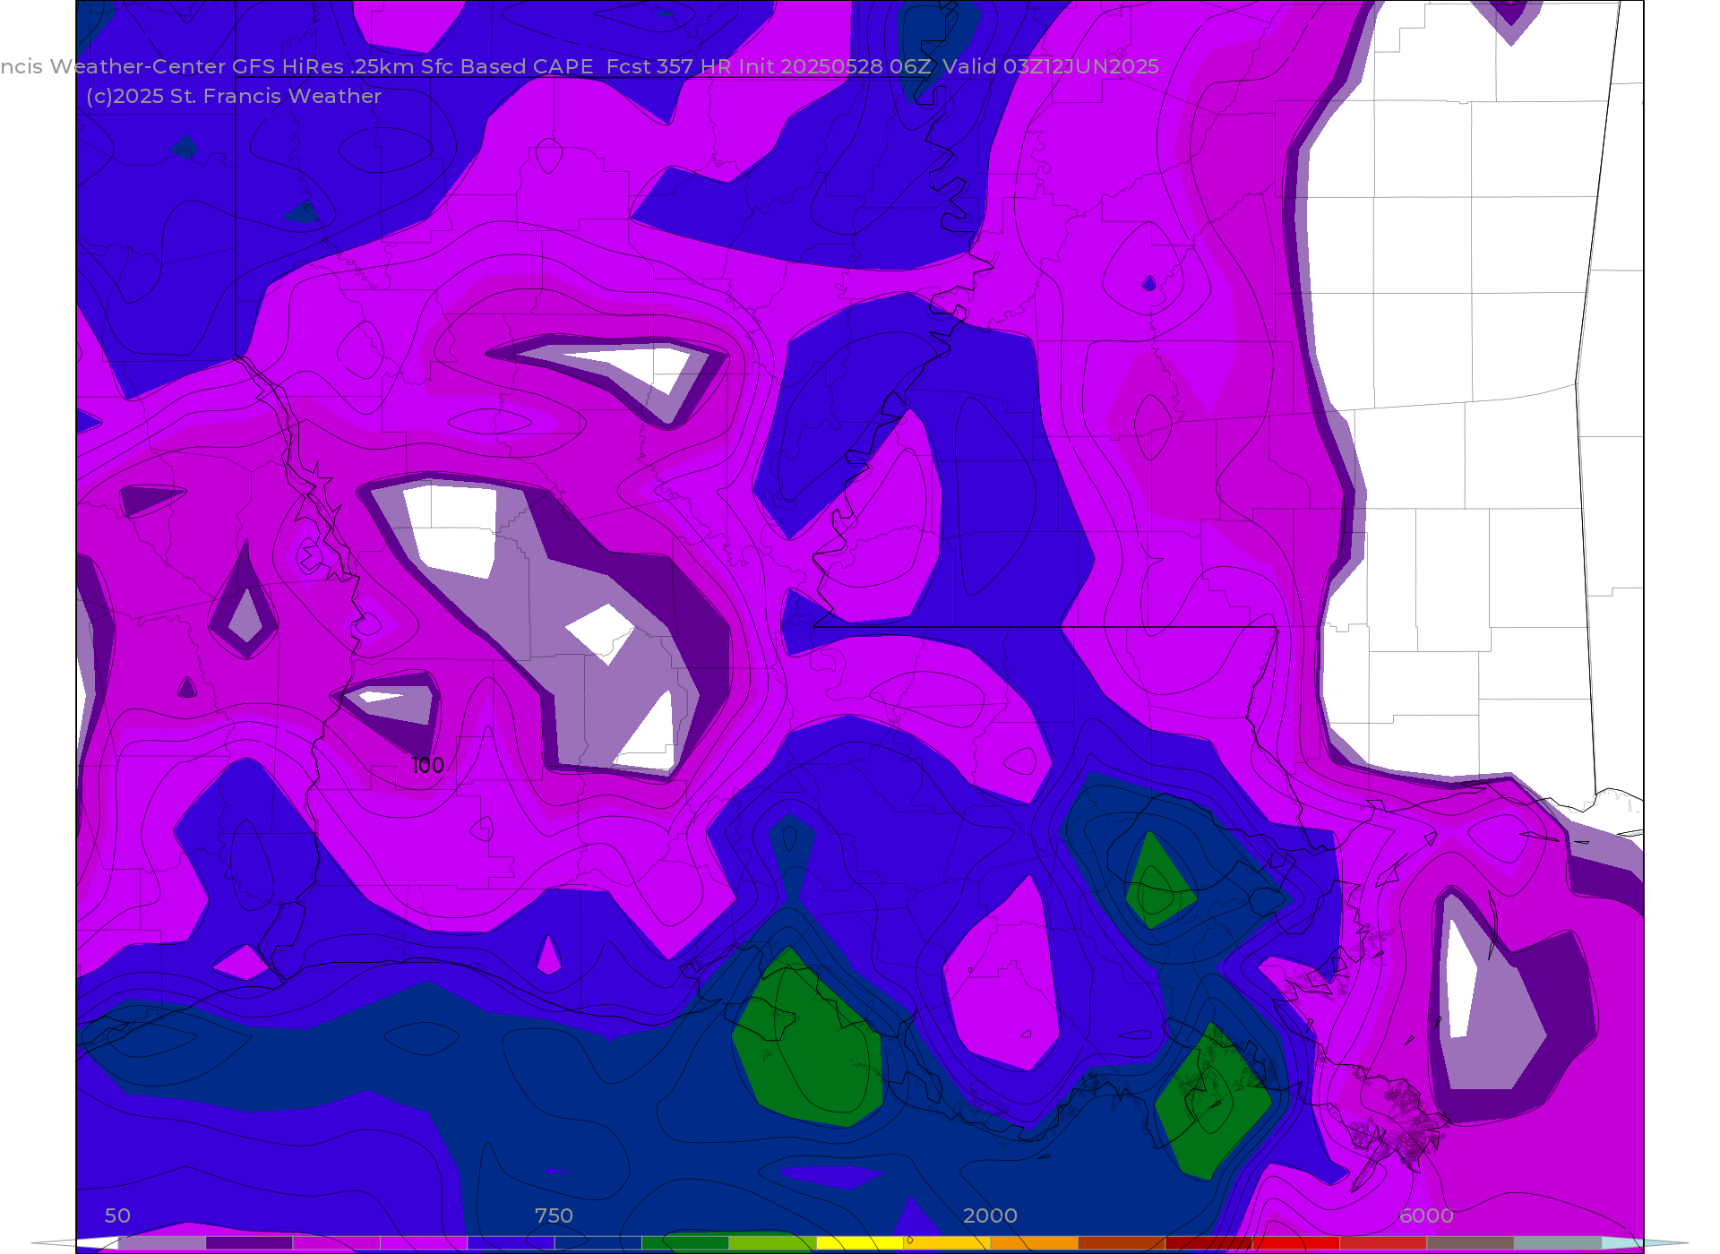
Task: Select the gray swatch in color bar
Action: click(1558, 1243)
